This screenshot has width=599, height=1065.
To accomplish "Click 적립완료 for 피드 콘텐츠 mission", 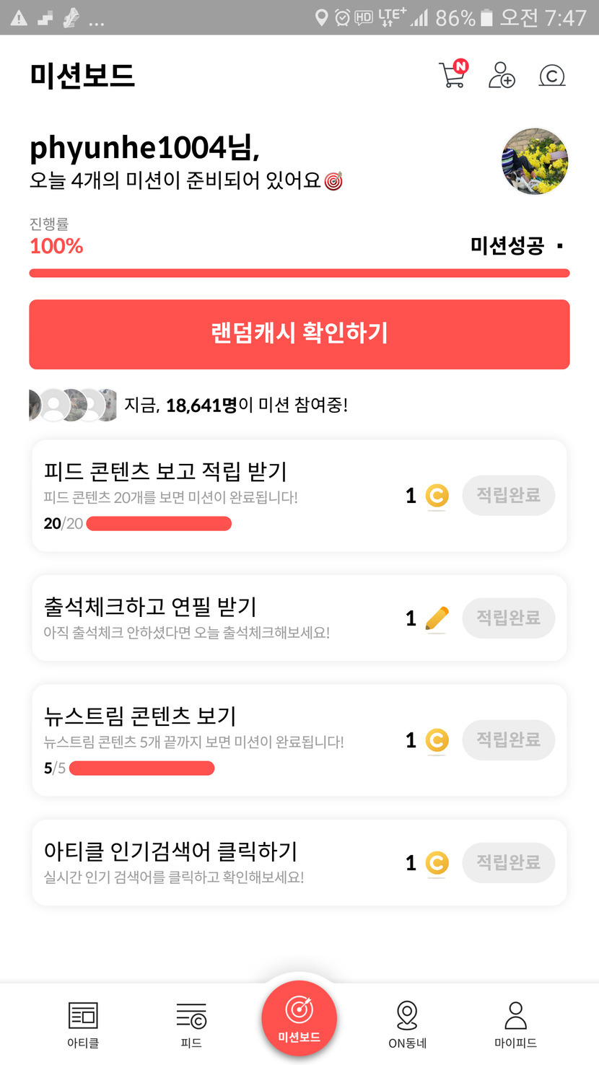I will (508, 495).
